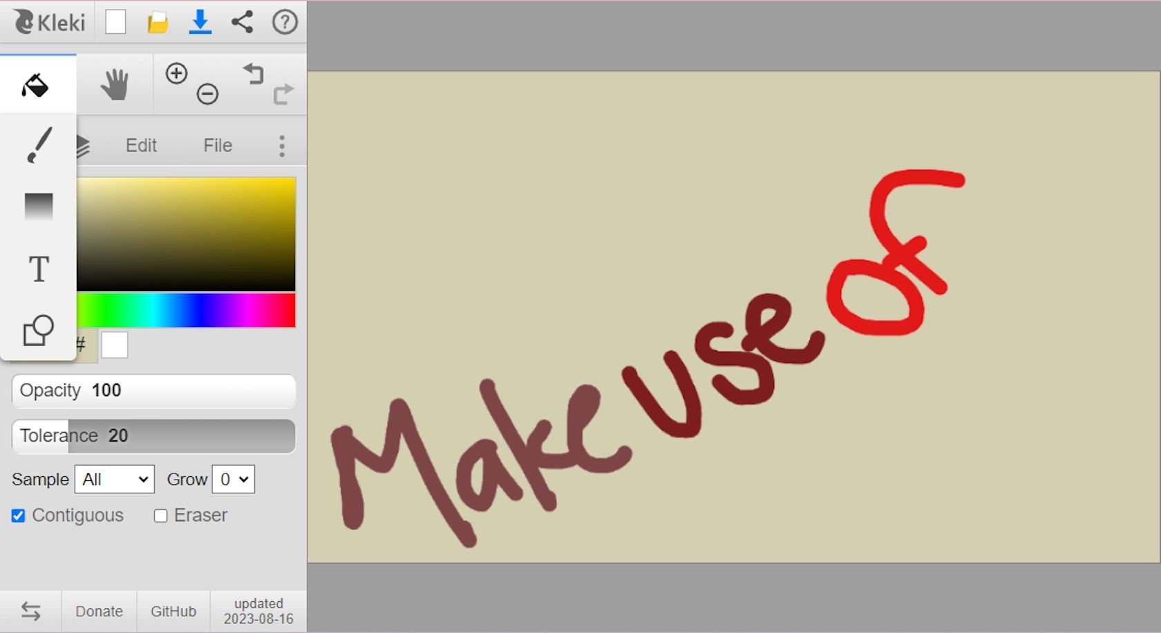The image size is (1161, 633).
Task: Open the Grow dropdown
Action: [234, 480]
